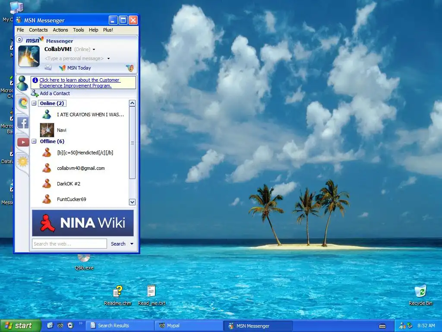Open the Help menu
Screen dimensions: 442x332
[93, 30]
